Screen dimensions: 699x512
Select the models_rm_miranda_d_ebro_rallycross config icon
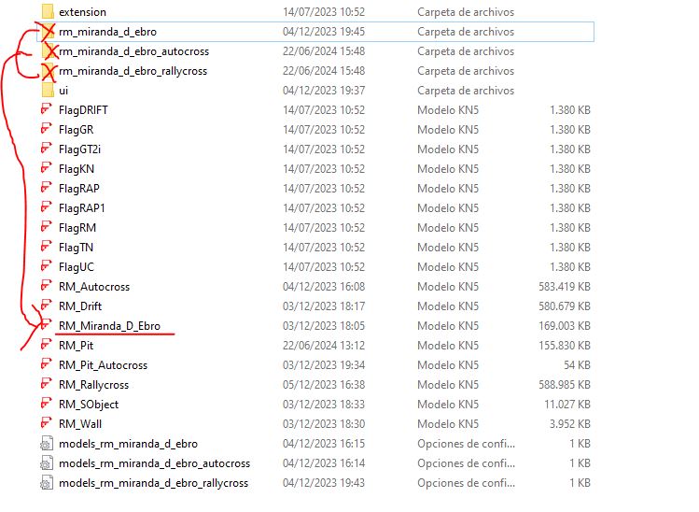point(47,483)
